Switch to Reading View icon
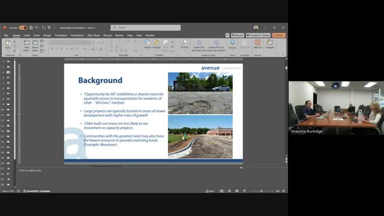 click(237, 191)
